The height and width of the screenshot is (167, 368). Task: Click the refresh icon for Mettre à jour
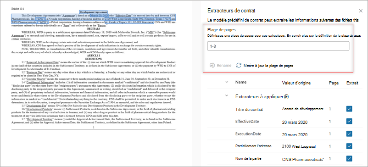[x=239, y=66]
